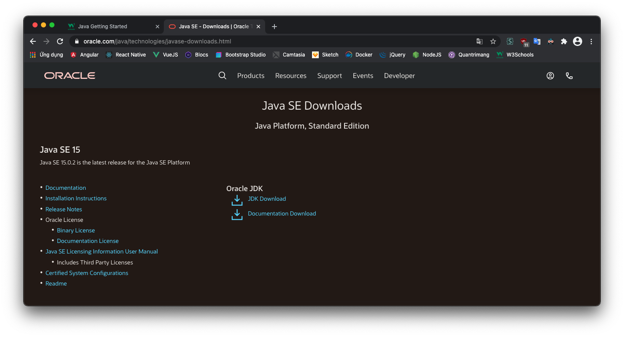Viewport: 624px width, 337px height.
Task: Go back to the previous page
Action: [33, 41]
